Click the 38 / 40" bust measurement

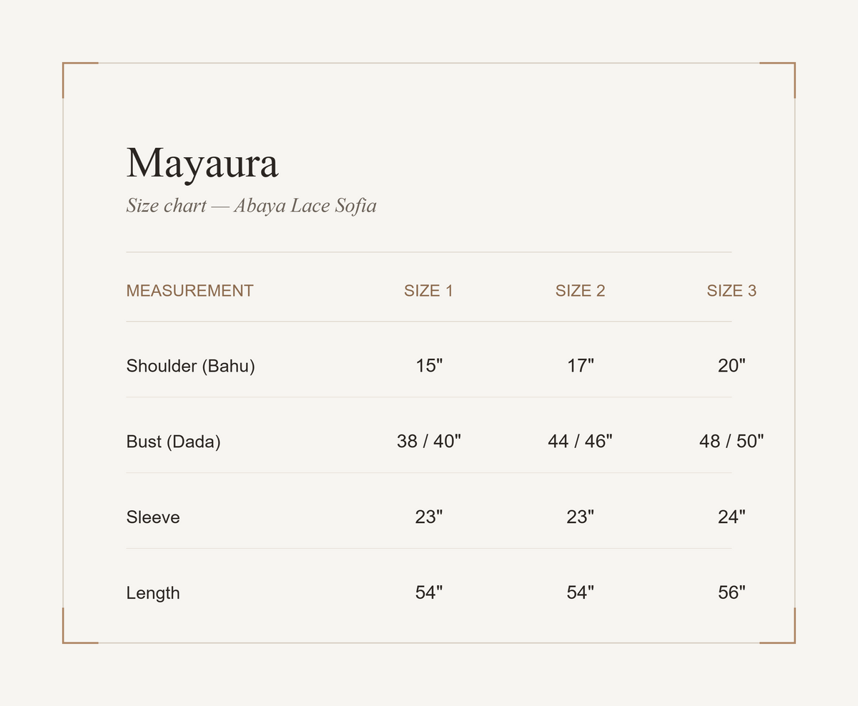(x=429, y=442)
